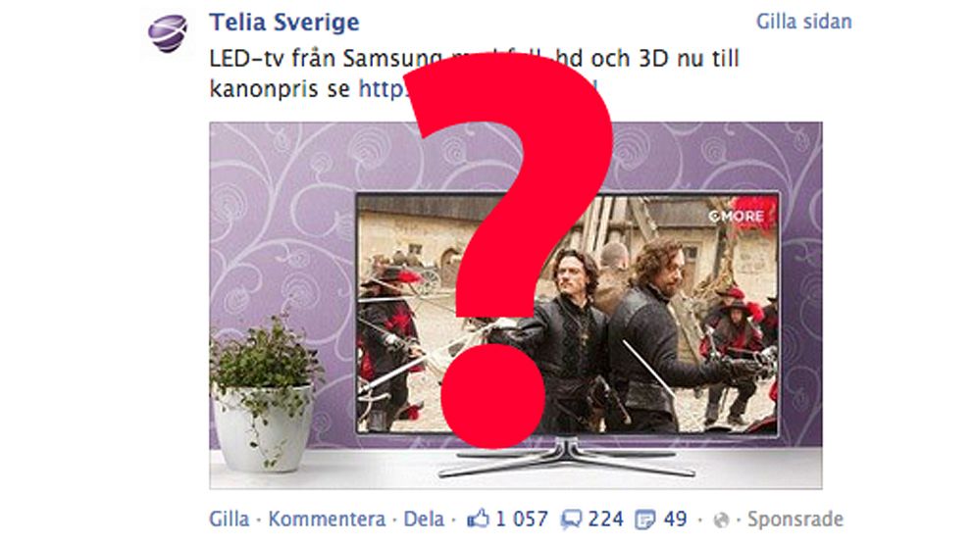
Task: Click the globe audience icon
Action: [x=721, y=520]
